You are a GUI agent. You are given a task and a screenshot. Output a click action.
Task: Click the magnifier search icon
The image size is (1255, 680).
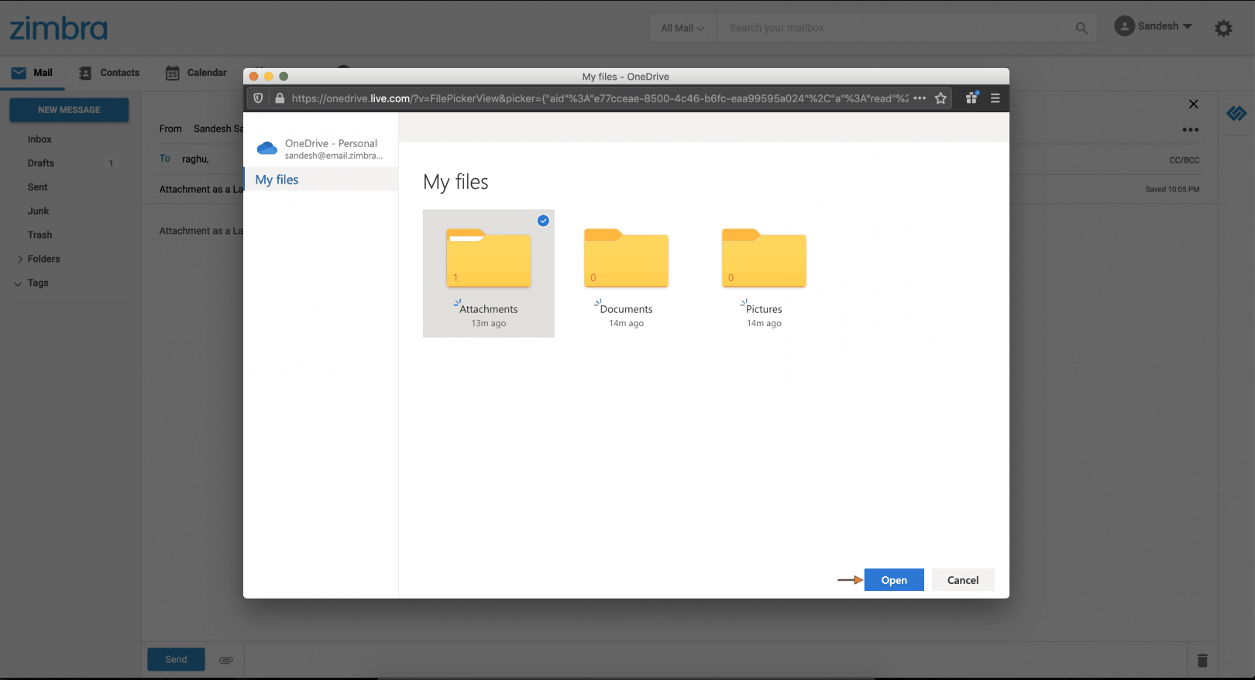click(x=1081, y=28)
